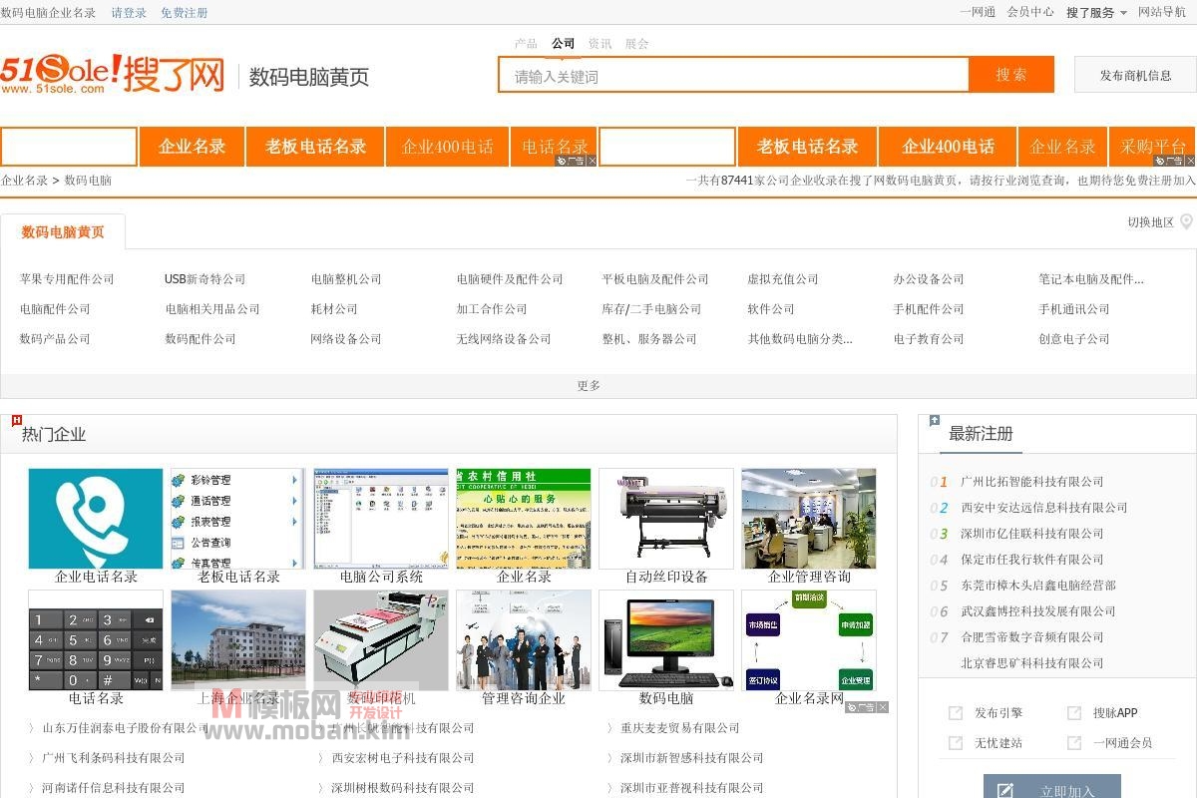
Task: Open the 网站导航 link
Action: click(x=1162, y=13)
